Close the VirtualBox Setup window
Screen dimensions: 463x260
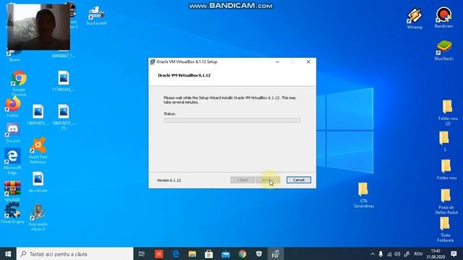coord(308,61)
